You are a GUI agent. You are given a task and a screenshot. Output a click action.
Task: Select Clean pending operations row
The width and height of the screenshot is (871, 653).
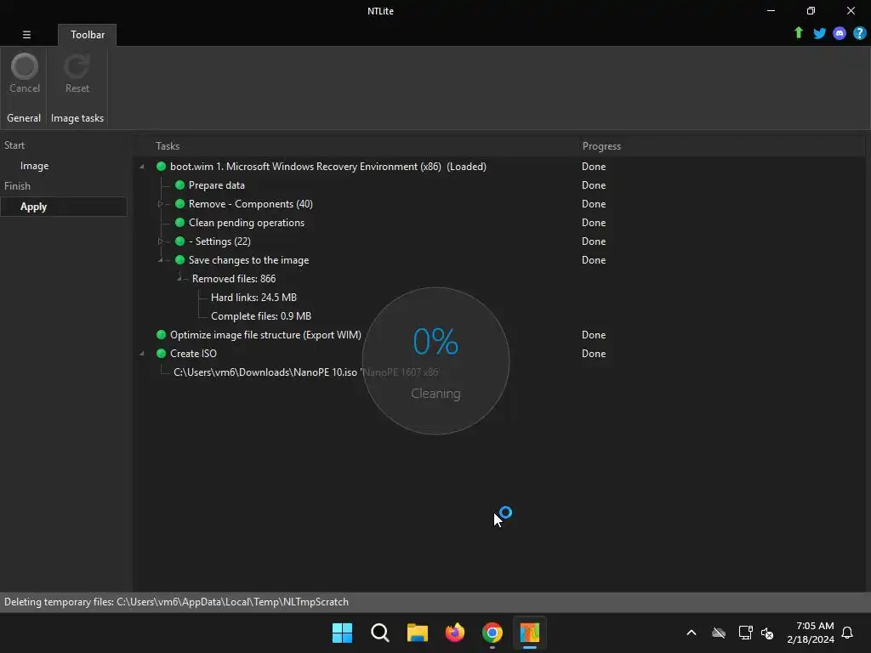pyautogui.click(x=247, y=223)
